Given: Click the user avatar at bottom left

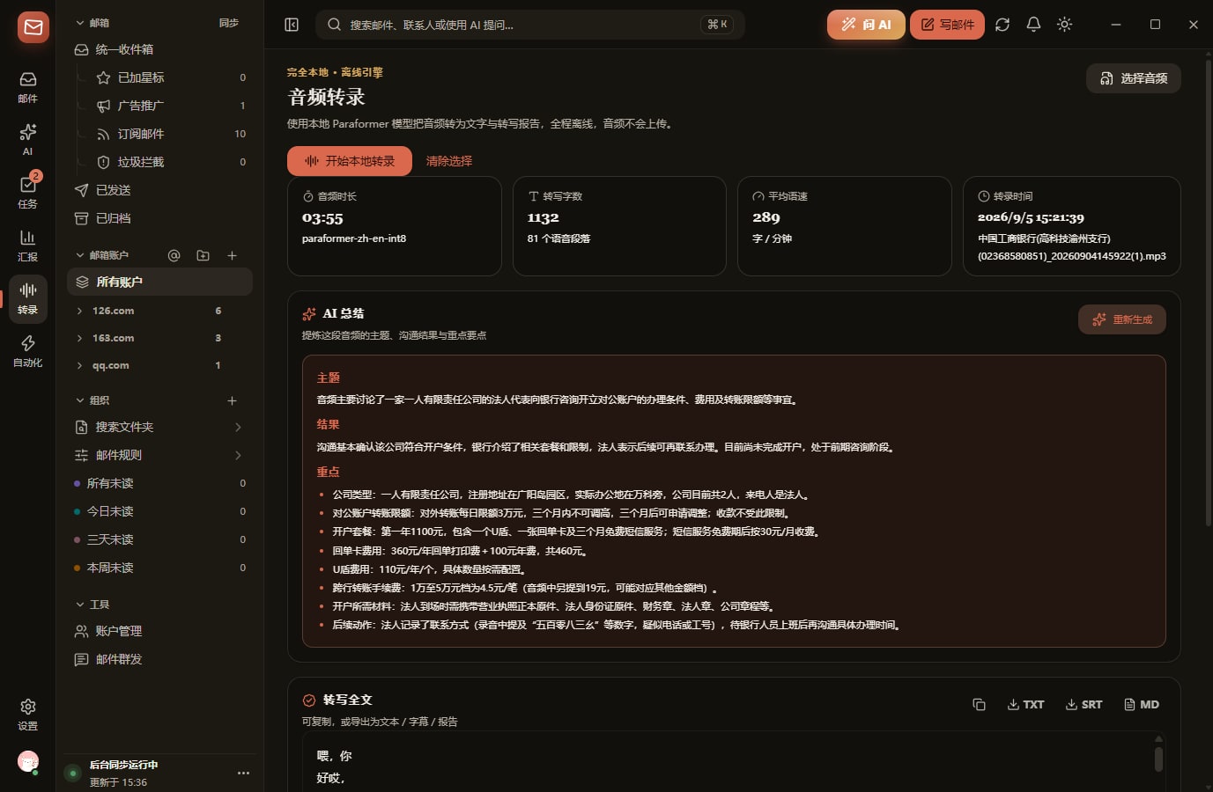Looking at the screenshot, I should (x=28, y=761).
